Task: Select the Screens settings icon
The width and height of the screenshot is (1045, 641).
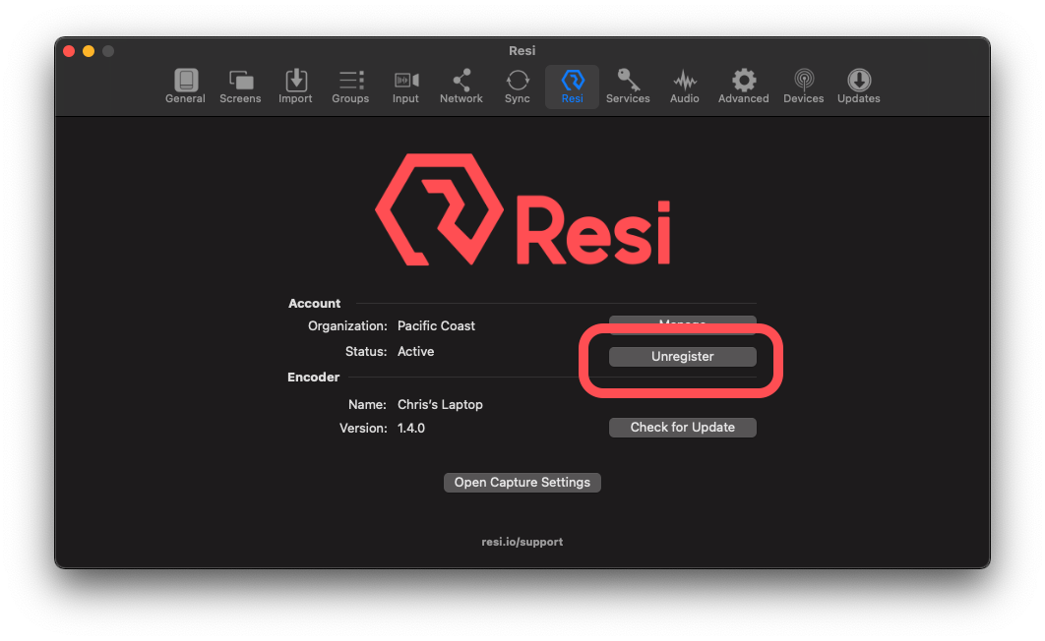Action: click(x=240, y=86)
